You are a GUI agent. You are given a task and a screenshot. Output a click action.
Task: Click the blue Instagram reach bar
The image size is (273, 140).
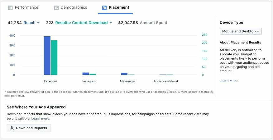tap(86, 74)
